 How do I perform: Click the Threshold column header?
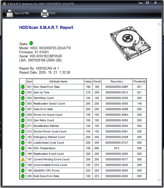139,81
